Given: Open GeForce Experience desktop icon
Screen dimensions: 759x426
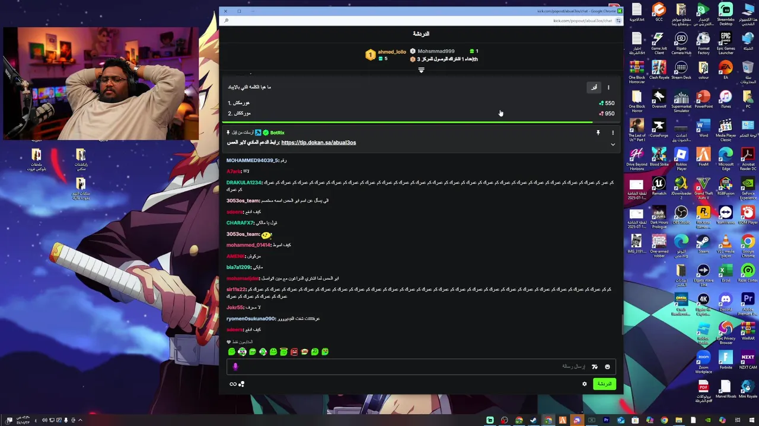Looking at the screenshot, I should (748, 188).
